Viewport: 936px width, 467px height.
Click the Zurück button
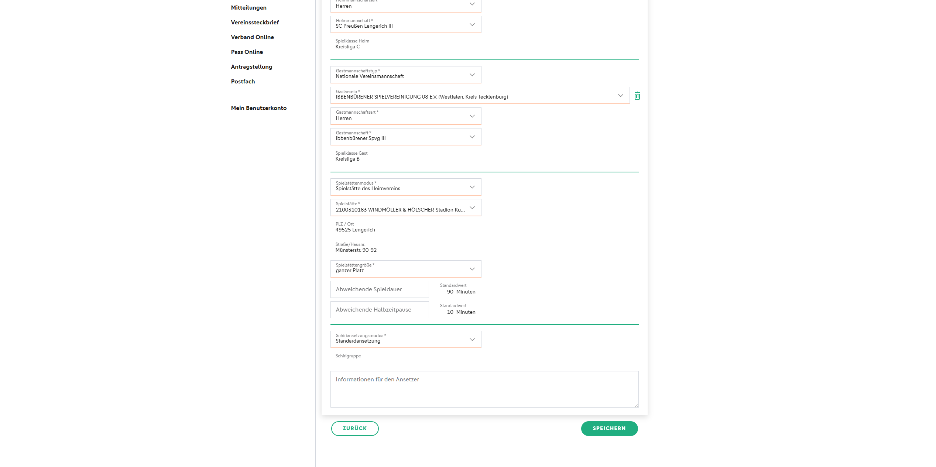point(354,428)
